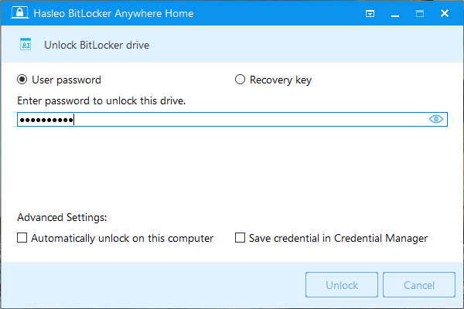
Task: Click the 'Recovery key' option label text
Action: click(x=281, y=80)
